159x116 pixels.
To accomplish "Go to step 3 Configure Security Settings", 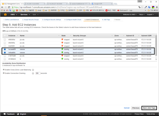I will pyautogui.click(x=52, y=20).
